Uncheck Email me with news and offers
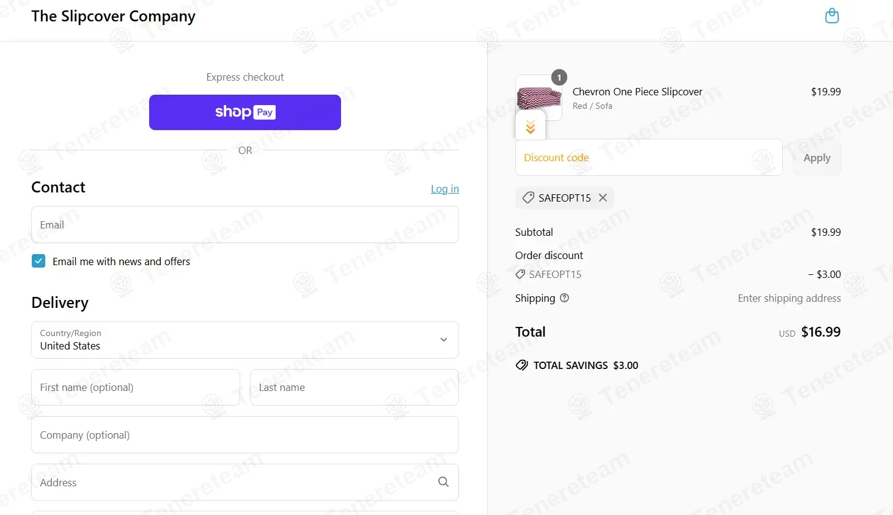893x515 pixels. pyautogui.click(x=39, y=261)
